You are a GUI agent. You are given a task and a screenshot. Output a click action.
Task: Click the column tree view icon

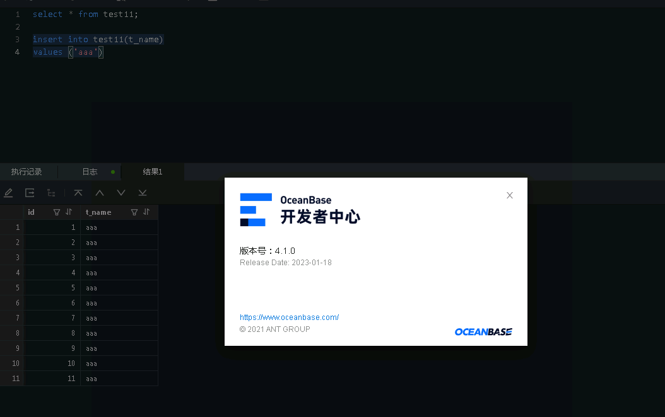(51, 193)
